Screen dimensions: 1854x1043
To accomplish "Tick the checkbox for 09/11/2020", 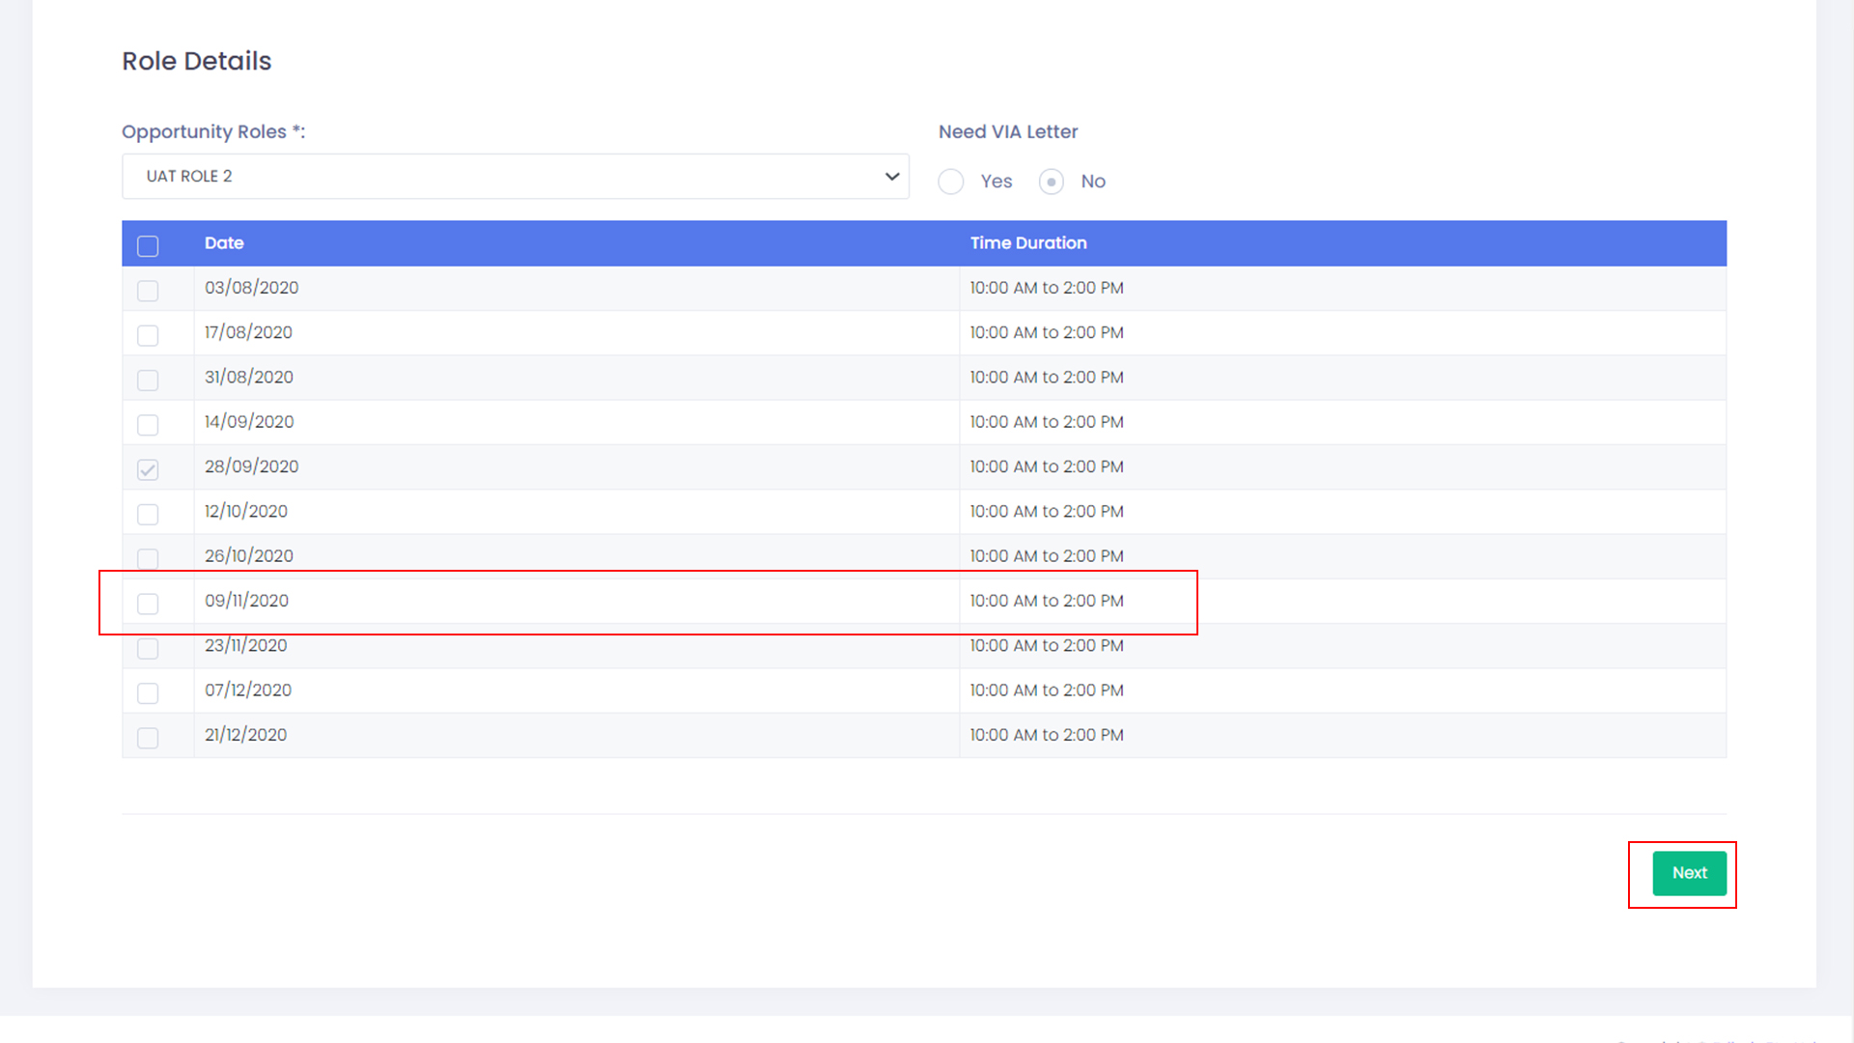I will coord(148,604).
